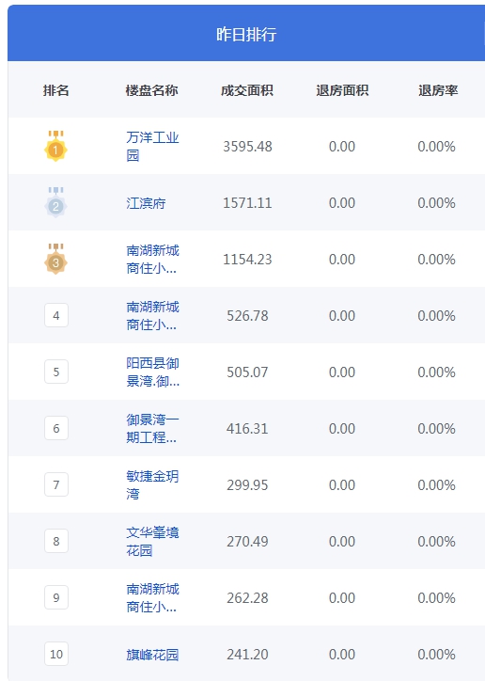Click the rank 7 badge
Screen dimensions: 485x681
56,484
